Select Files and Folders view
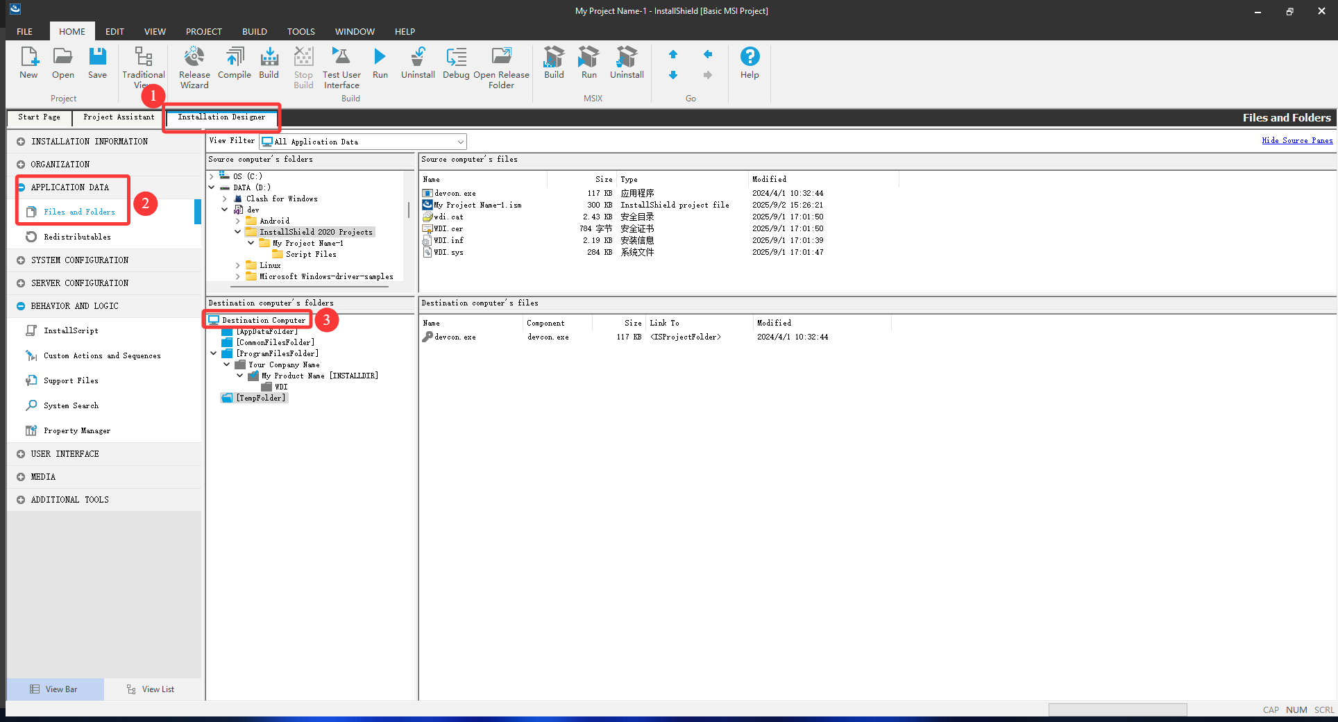 (x=79, y=212)
